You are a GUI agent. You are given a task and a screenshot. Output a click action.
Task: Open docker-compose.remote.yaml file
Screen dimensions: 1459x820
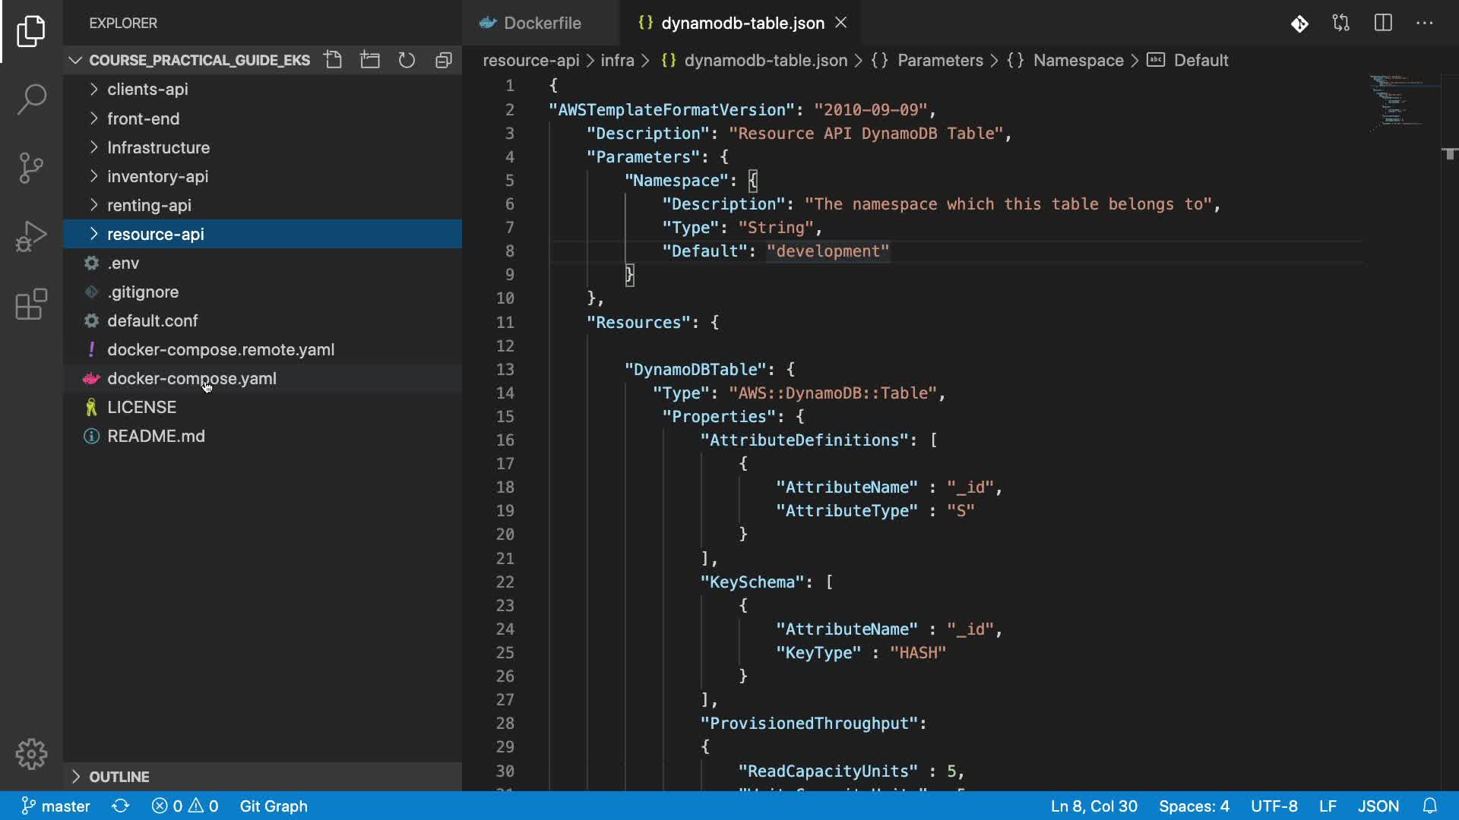click(x=220, y=350)
